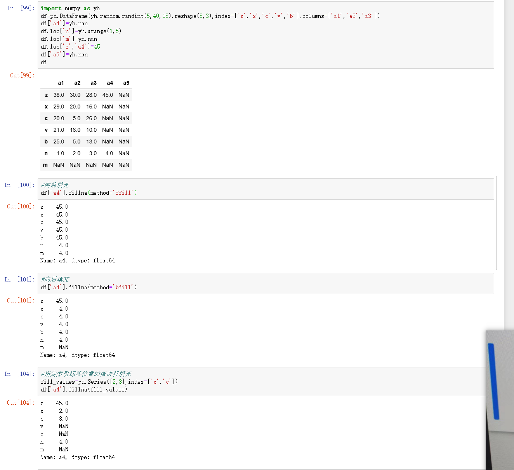Click the comment #向后填充

[x=55, y=280]
